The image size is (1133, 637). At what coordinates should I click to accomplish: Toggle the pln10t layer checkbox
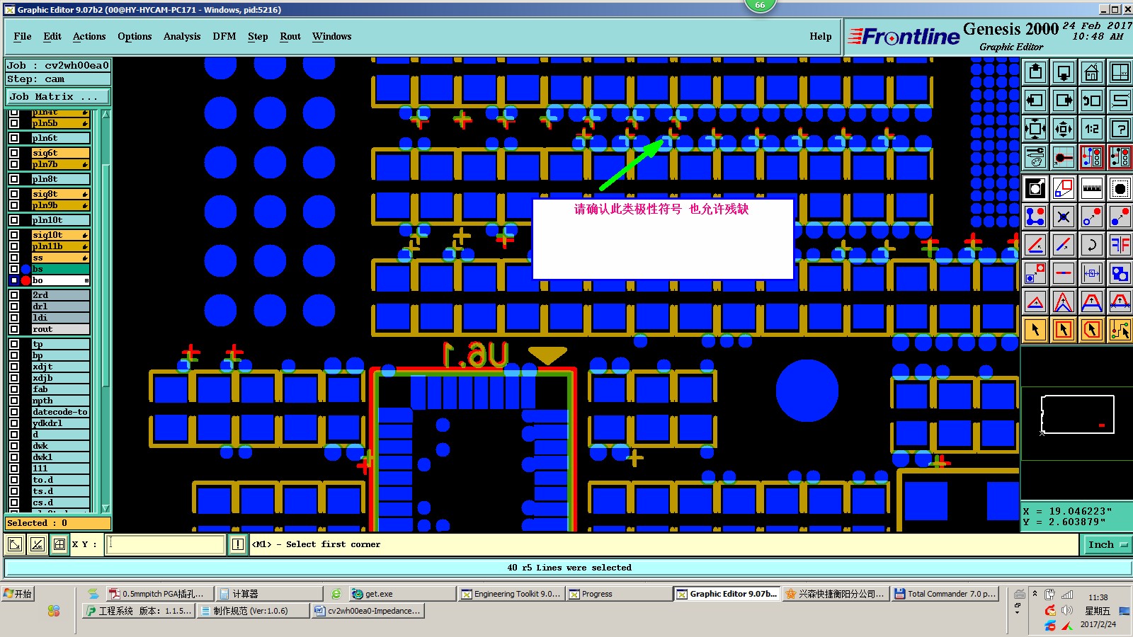[x=14, y=220]
